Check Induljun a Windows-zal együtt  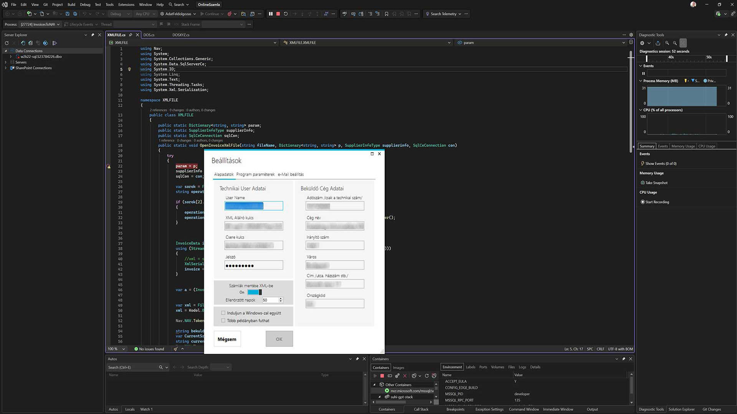tap(223, 313)
